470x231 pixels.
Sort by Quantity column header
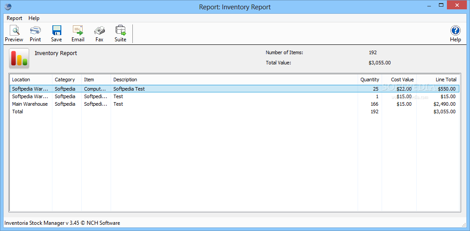tap(370, 80)
